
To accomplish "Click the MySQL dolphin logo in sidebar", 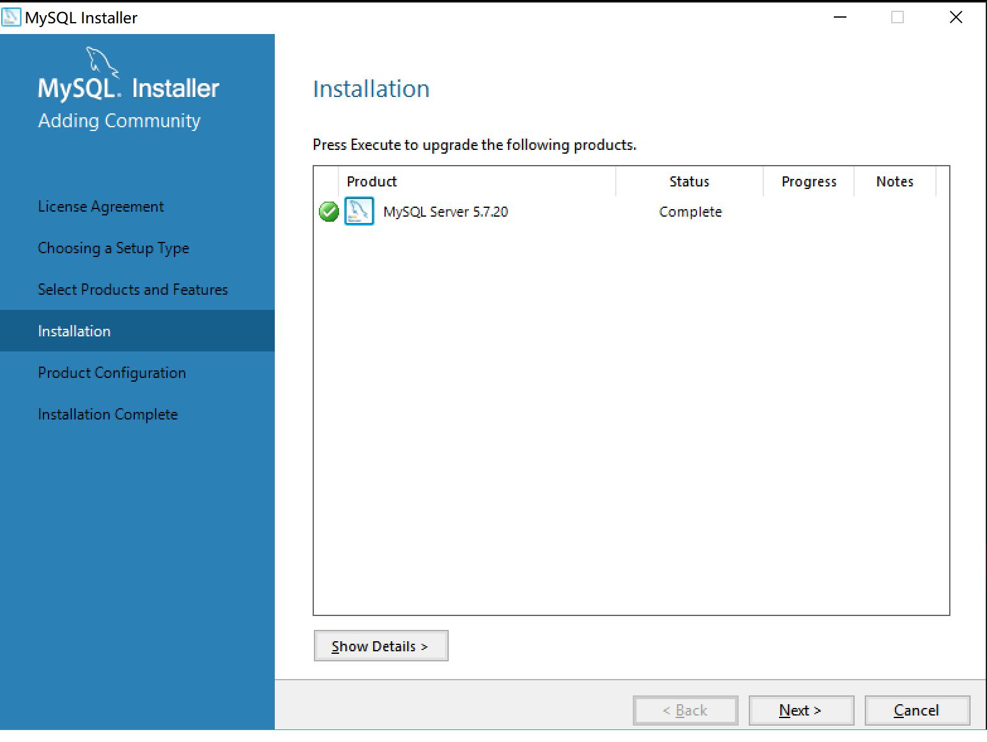I will 101,61.
